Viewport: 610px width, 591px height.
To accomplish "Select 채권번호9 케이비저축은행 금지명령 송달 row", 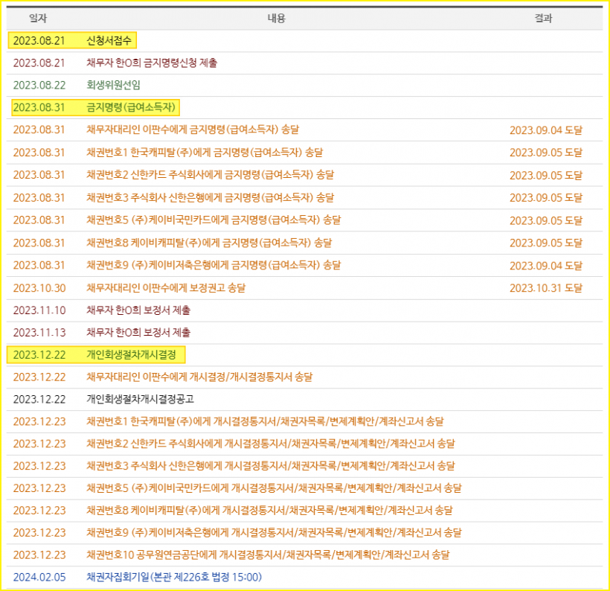I will 304,266.
